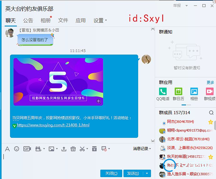Click the message blocking bubble icon
Image resolution: width=216 pixels, height=179 pixels.
pos(104,149)
